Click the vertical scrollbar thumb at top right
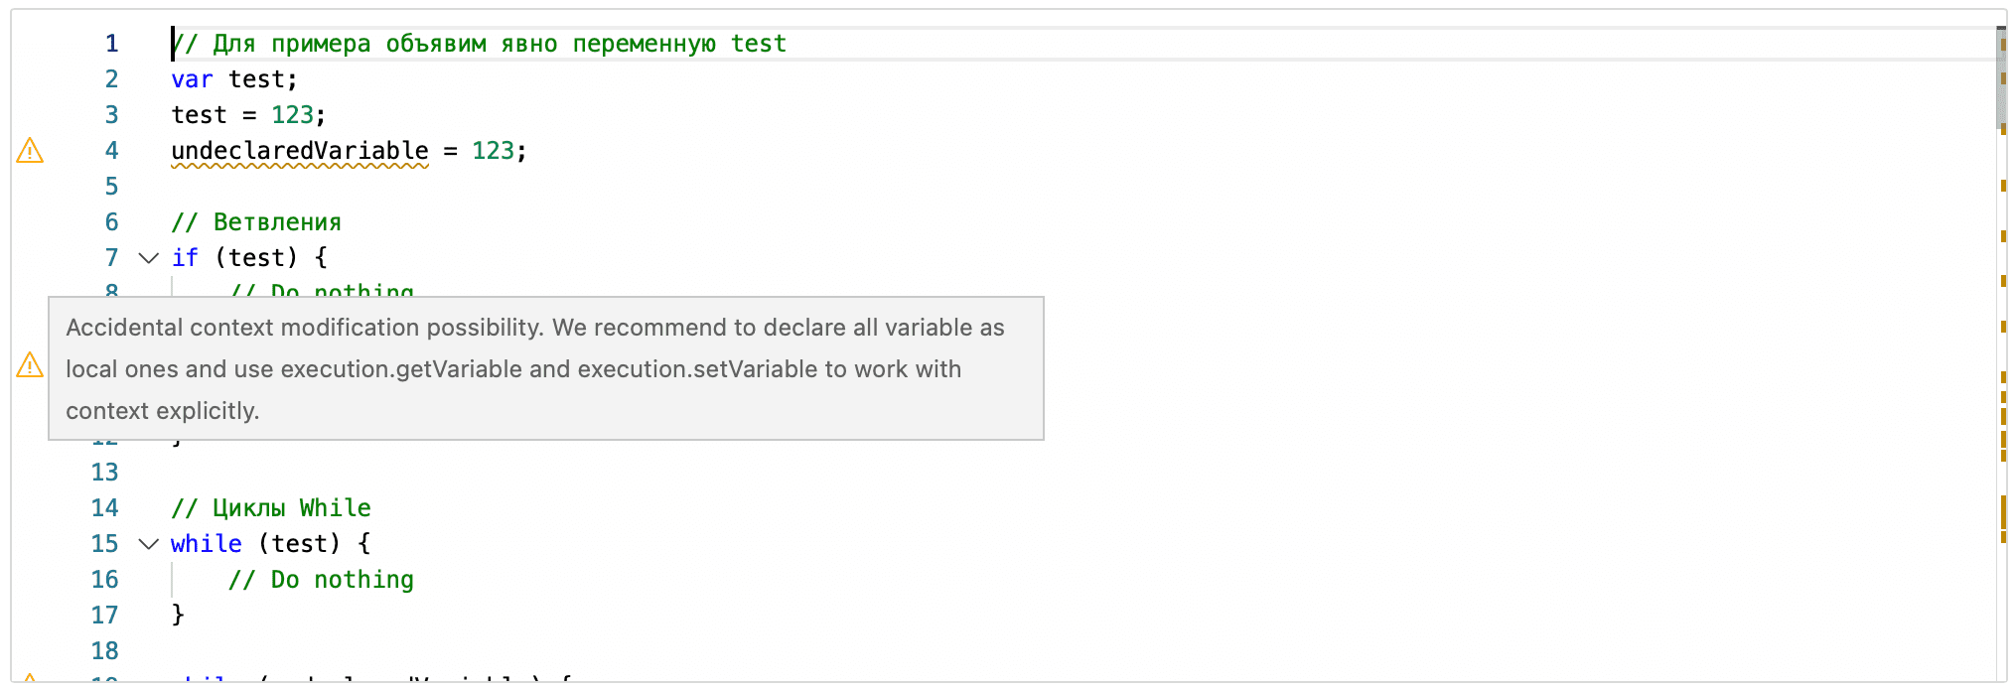The height and width of the screenshot is (689, 2016). pyautogui.click(x=2001, y=79)
